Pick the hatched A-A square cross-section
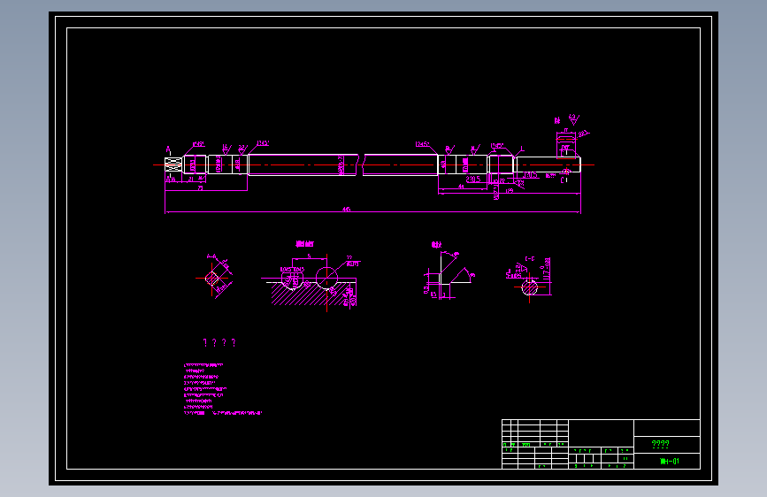Image resolution: width=767 pixels, height=497 pixels. pyautogui.click(x=211, y=279)
